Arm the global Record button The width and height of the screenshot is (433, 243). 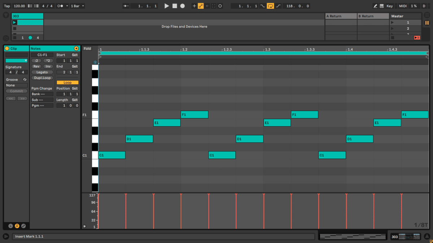183,6
